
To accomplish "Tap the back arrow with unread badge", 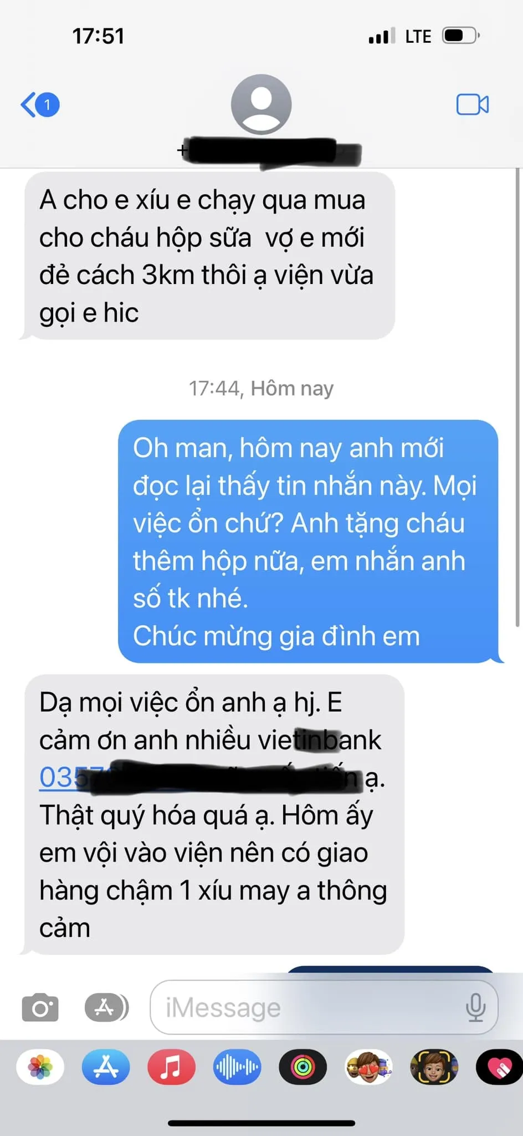I will click(x=40, y=104).
